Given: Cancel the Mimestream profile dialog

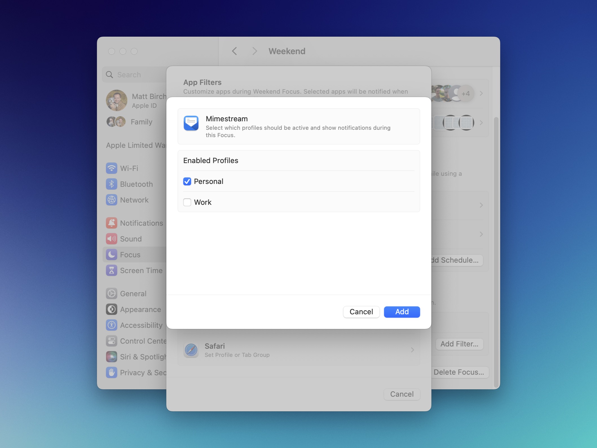Looking at the screenshot, I should (361, 312).
